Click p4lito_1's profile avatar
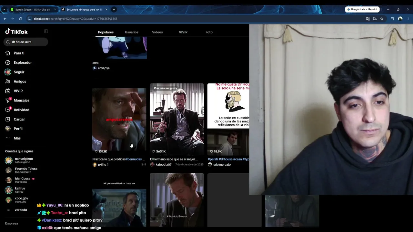The height and width of the screenshot is (232, 413). coord(95,165)
